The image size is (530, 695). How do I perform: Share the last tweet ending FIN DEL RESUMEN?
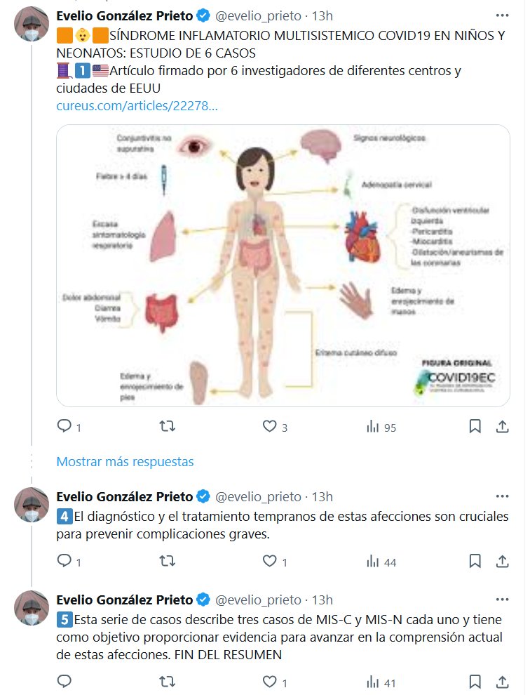point(502,681)
